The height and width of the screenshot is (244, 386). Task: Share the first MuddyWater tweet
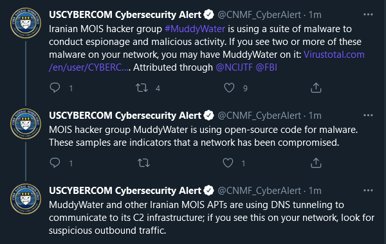click(x=316, y=88)
